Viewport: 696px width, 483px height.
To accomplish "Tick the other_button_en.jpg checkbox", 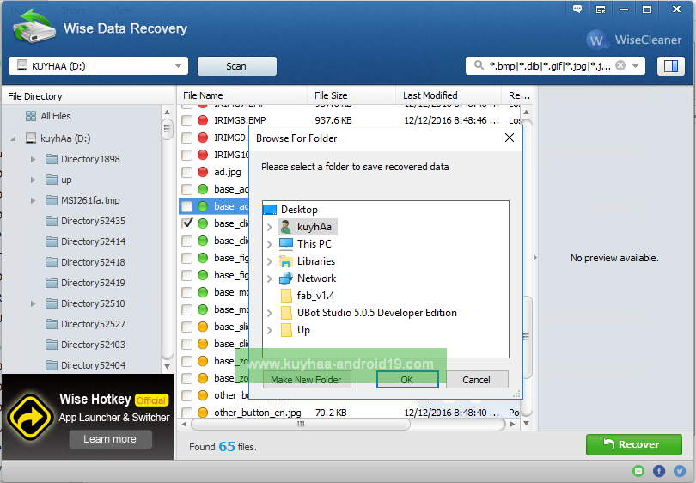I will click(x=187, y=413).
